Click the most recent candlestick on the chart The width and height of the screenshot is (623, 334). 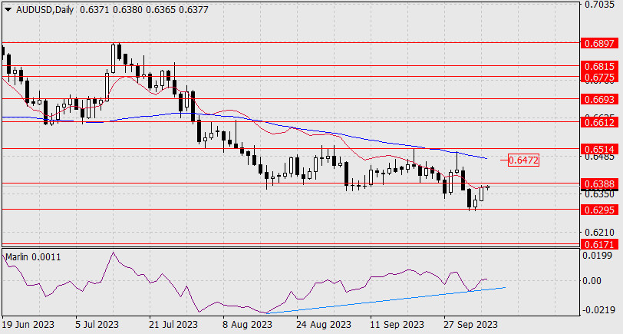click(489, 187)
